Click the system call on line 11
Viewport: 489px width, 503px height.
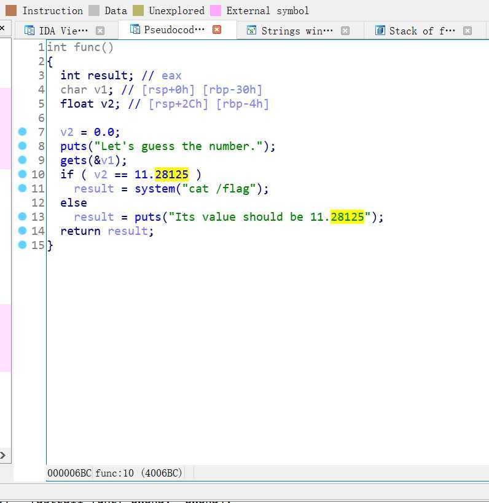154,189
